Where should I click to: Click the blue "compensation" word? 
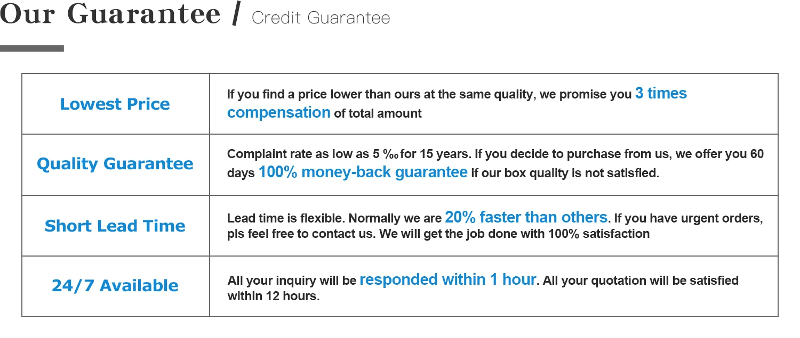278,113
